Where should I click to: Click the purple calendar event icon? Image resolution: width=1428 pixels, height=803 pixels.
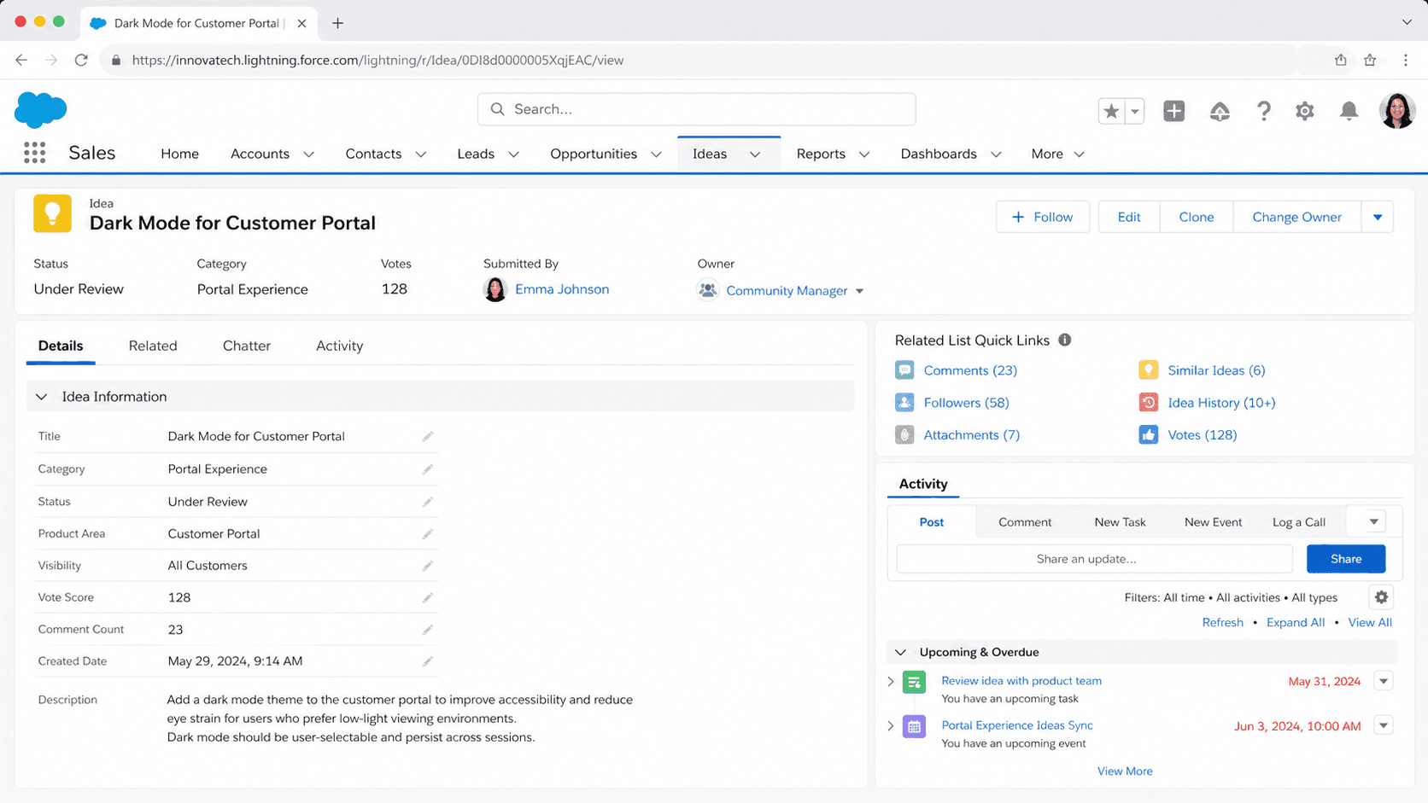(914, 727)
